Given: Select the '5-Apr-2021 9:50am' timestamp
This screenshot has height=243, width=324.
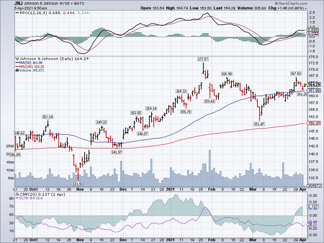Looking at the screenshot, I should [x=30, y=8].
